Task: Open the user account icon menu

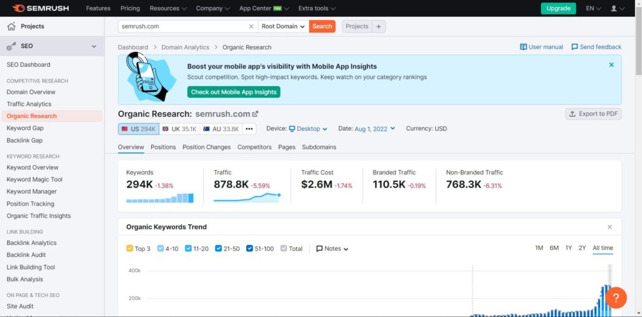Action: 618,8
